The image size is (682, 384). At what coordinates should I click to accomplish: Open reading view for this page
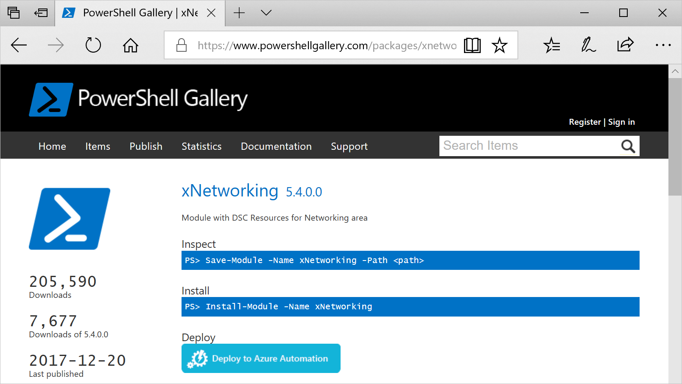pyautogui.click(x=472, y=45)
